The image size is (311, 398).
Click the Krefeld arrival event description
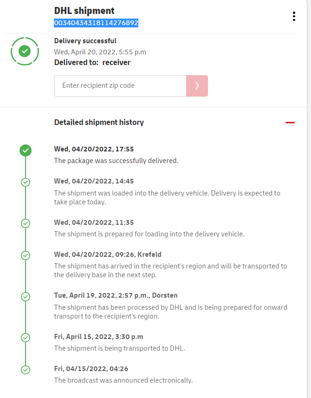coord(170,270)
